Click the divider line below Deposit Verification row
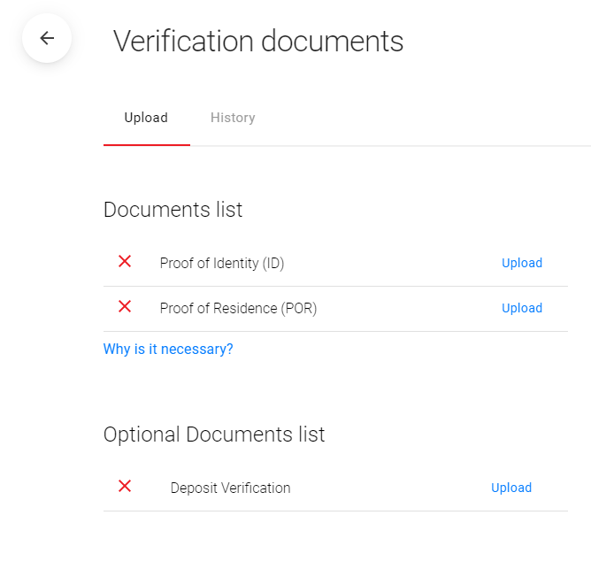This screenshot has width=591, height=569. (x=335, y=511)
